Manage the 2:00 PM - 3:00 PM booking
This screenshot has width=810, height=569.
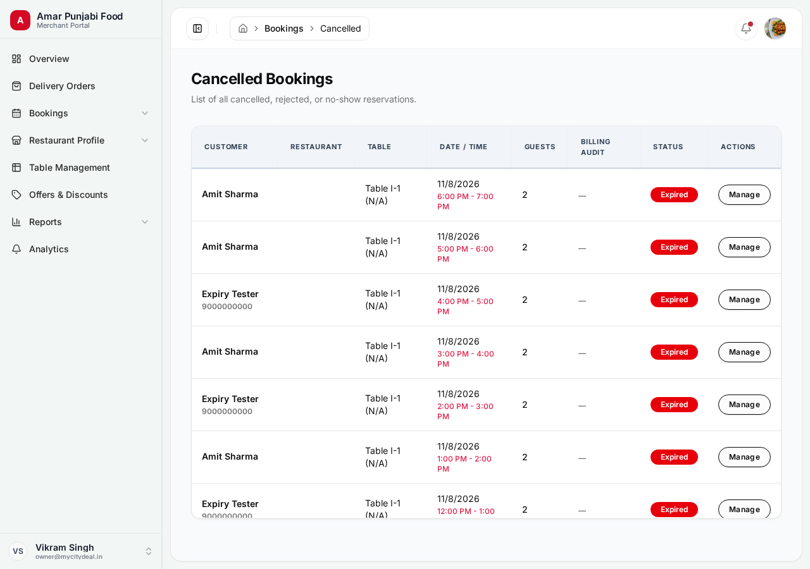pyautogui.click(x=744, y=405)
